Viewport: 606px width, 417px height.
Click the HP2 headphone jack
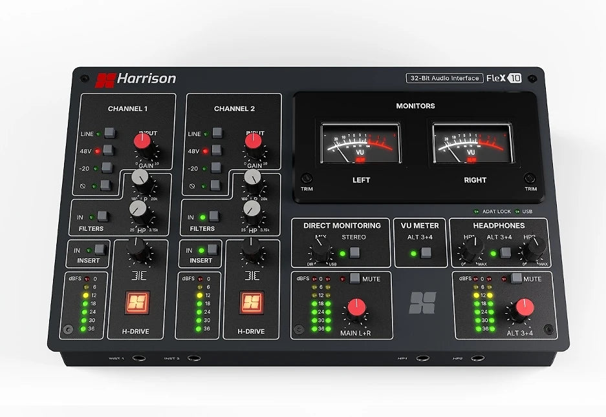[x=478, y=358]
